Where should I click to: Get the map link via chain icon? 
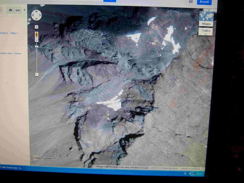tap(18, 10)
